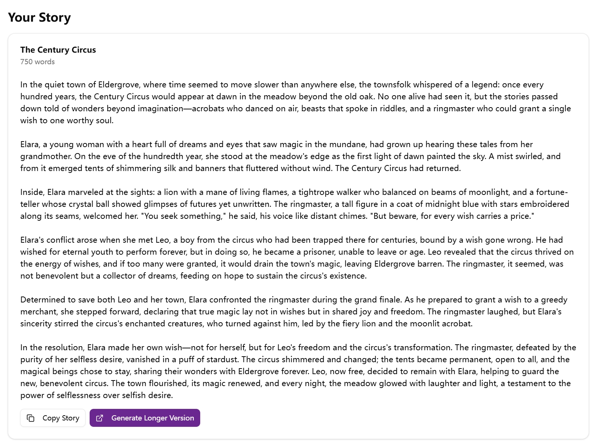
Task: Click the paragraph starting "Elara, a young woman"
Action: [290, 156]
